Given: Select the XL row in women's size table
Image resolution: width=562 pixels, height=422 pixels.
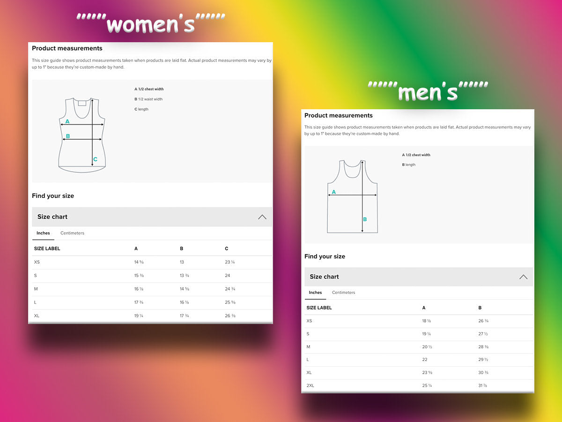Looking at the screenshot, I should point(152,316).
